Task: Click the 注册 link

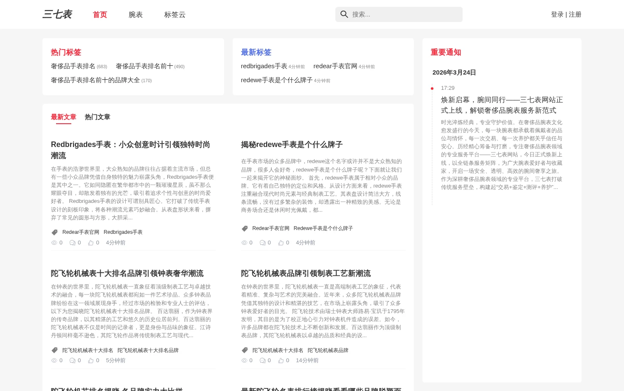Action: click(x=575, y=14)
